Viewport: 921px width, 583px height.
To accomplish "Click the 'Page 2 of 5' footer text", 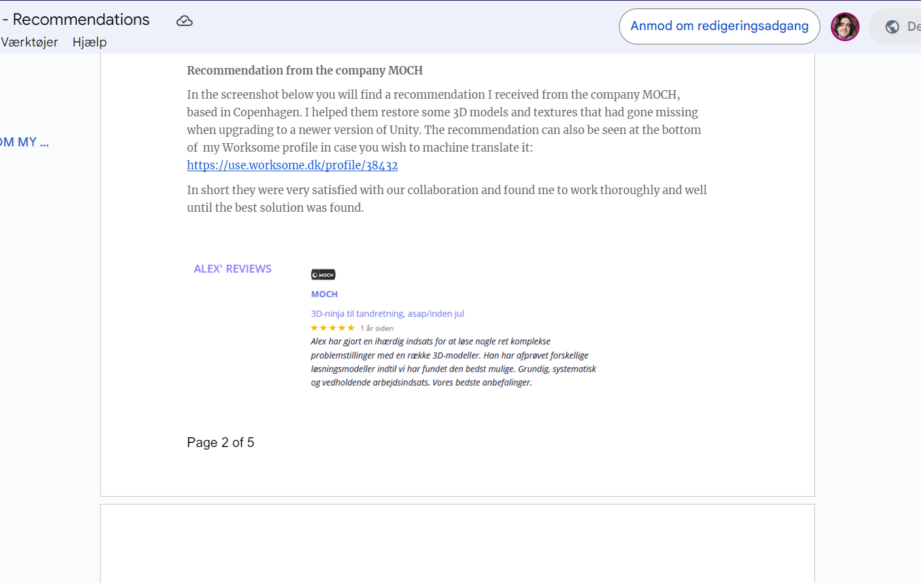I will click(x=220, y=442).
